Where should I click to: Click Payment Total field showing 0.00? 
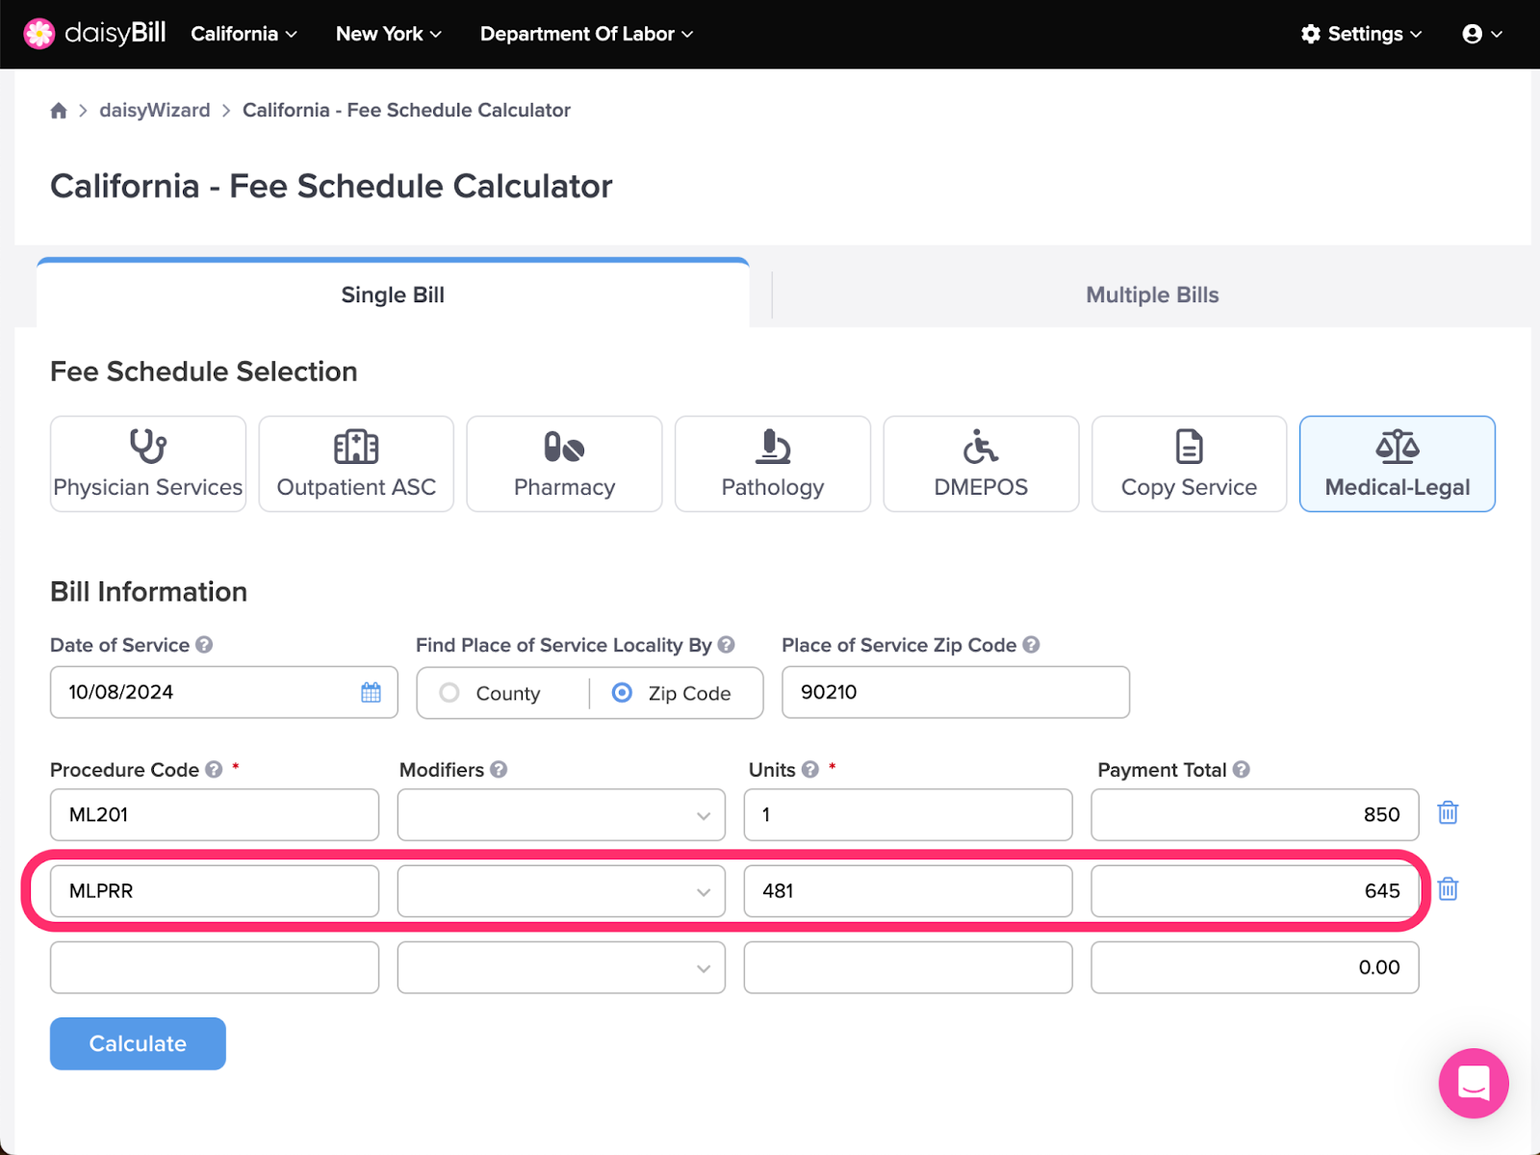(x=1255, y=967)
